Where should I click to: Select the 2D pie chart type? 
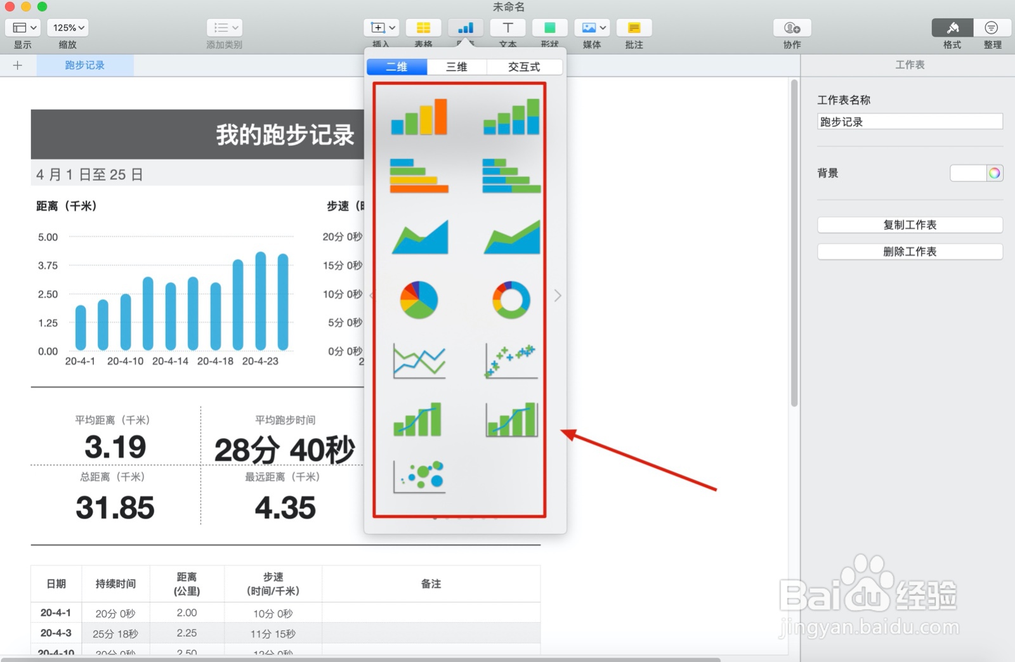[419, 299]
